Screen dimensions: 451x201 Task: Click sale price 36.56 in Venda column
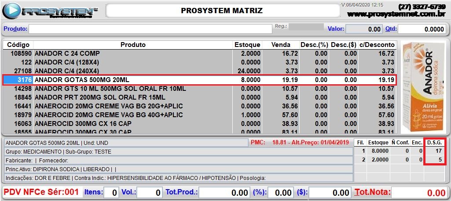[x=290, y=106]
